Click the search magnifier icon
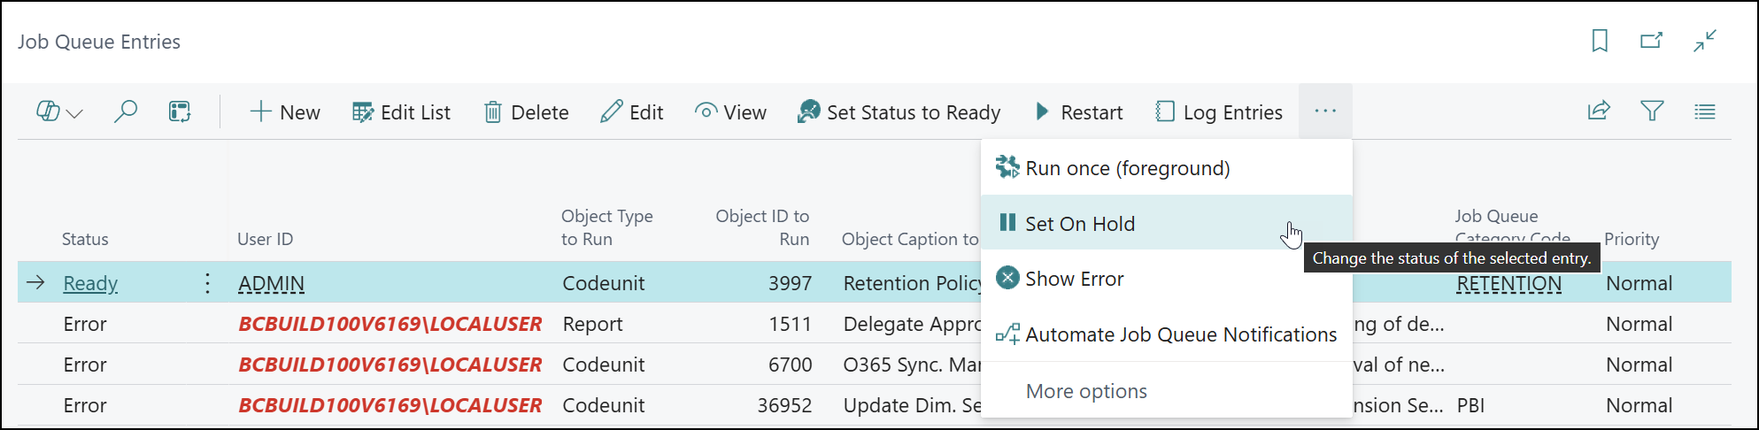 (126, 111)
